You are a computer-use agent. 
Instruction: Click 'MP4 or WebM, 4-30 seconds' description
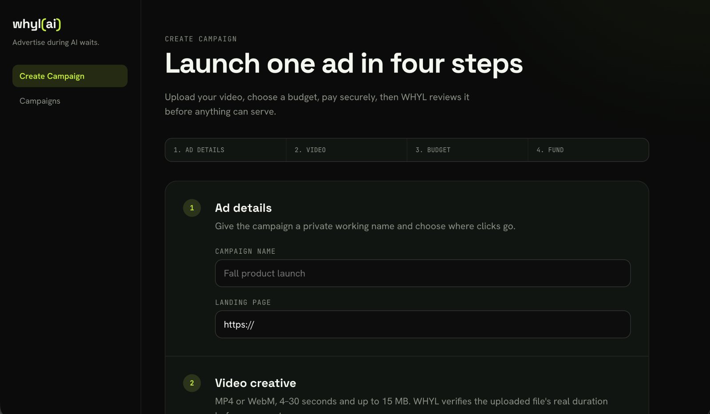411,406
